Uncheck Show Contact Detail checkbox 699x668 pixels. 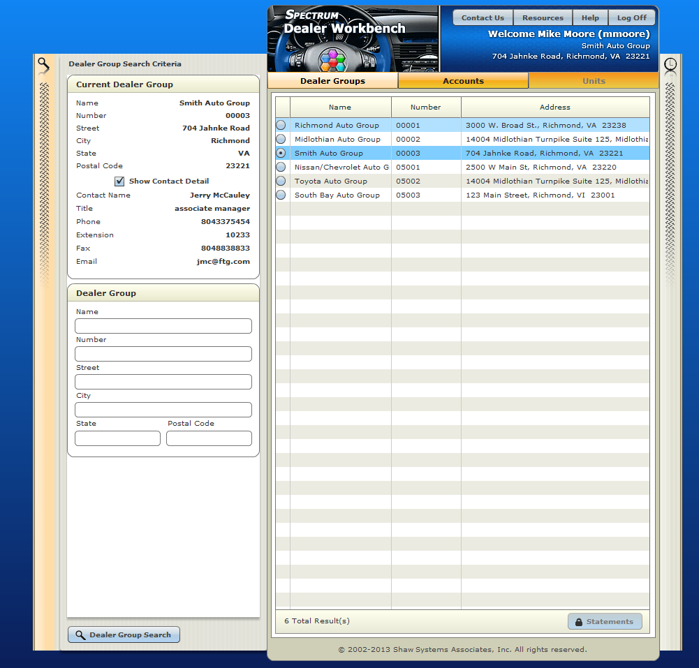pyautogui.click(x=119, y=181)
